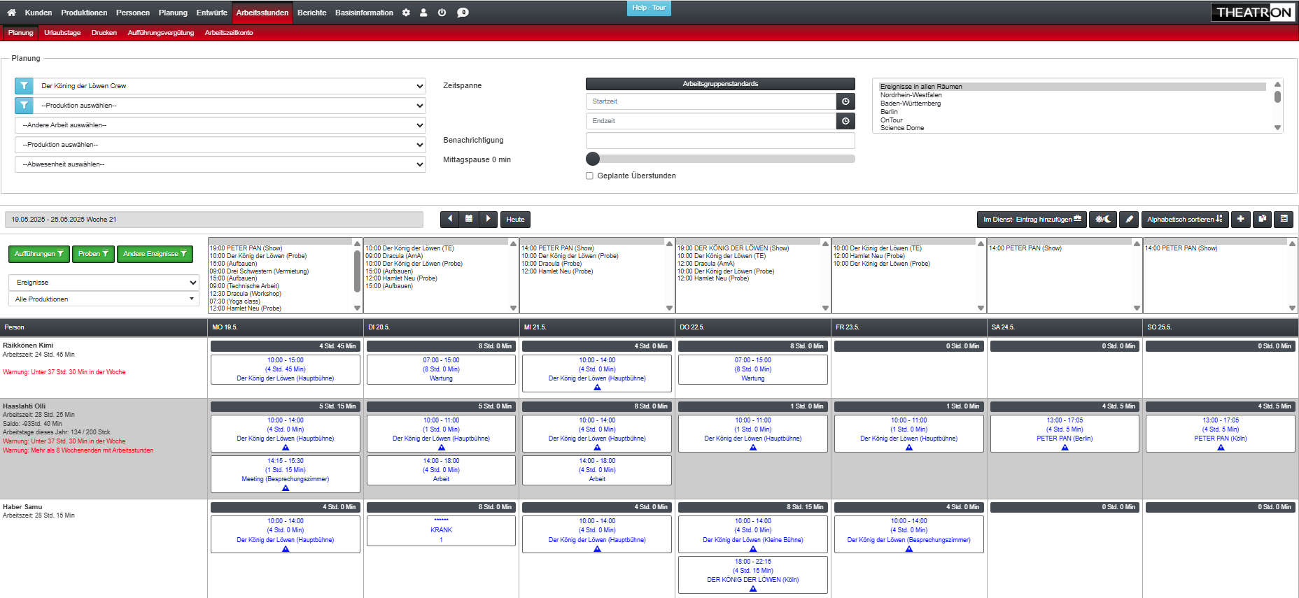This screenshot has height=598, width=1299.
Task: Switch to the Urlaubstage tab
Action: pyautogui.click(x=62, y=33)
